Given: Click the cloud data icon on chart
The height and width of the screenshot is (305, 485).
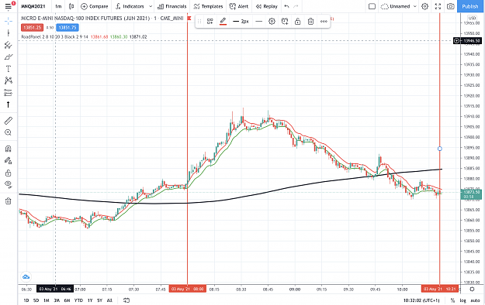Looking at the screenshot, I should 26,277.
